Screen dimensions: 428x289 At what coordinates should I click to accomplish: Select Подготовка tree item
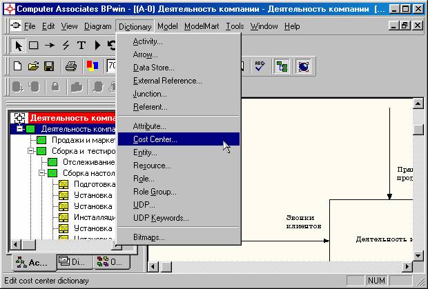tap(95, 184)
